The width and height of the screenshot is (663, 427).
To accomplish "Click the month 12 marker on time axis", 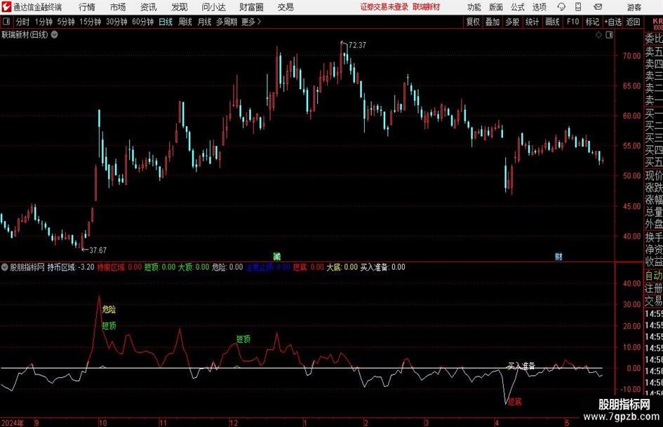I will [x=234, y=423].
